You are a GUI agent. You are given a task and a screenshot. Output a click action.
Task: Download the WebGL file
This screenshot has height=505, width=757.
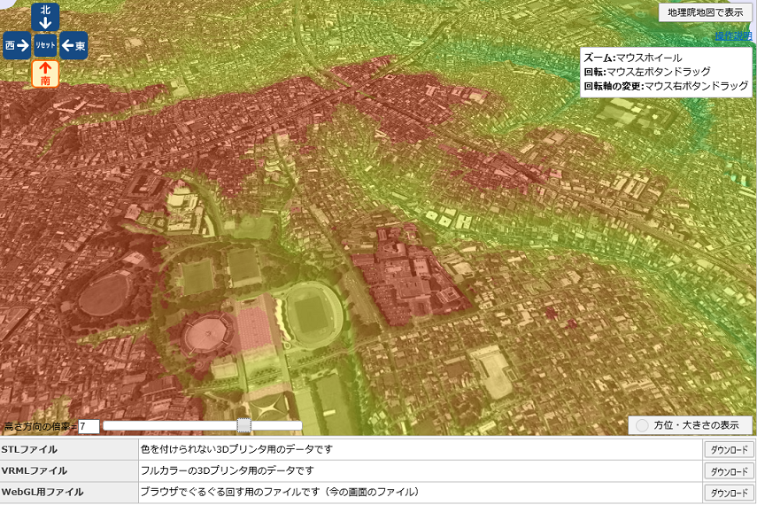coord(729,493)
